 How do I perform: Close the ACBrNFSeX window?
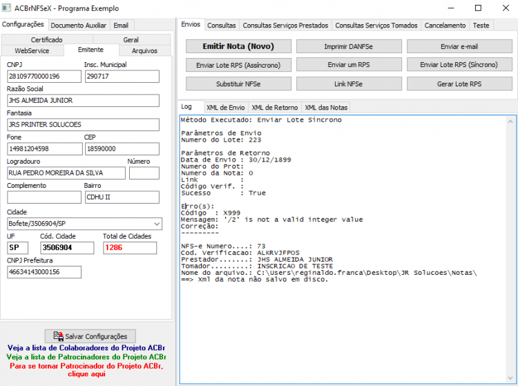506,8
